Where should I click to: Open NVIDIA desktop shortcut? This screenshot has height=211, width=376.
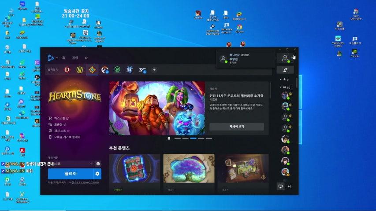tap(355, 53)
